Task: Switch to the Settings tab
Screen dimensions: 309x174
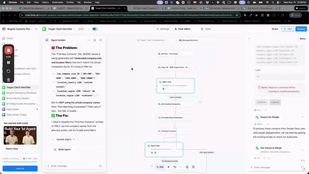Action: (x=163, y=29)
